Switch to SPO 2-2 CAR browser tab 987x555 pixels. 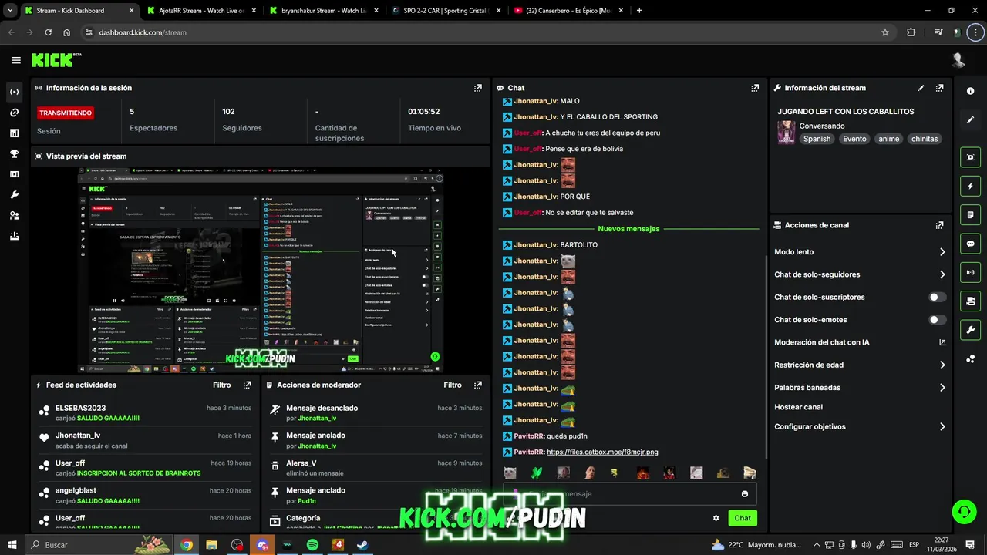point(445,11)
